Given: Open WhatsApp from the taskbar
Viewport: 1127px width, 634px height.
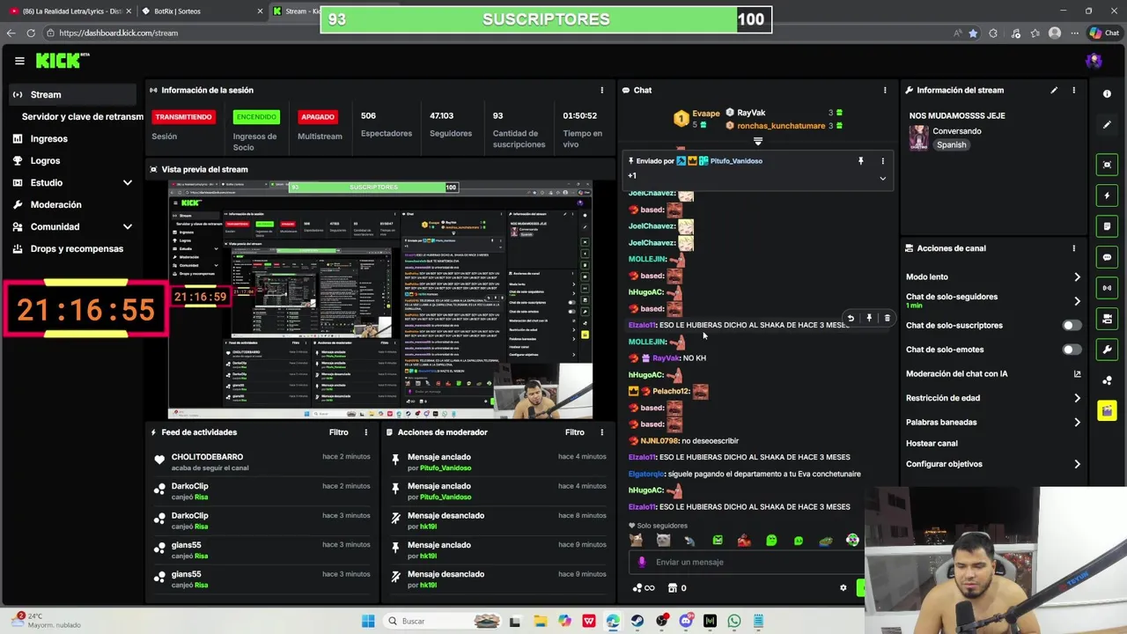Looking at the screenshot, I should pyautogui.click(x=734, y=621).
